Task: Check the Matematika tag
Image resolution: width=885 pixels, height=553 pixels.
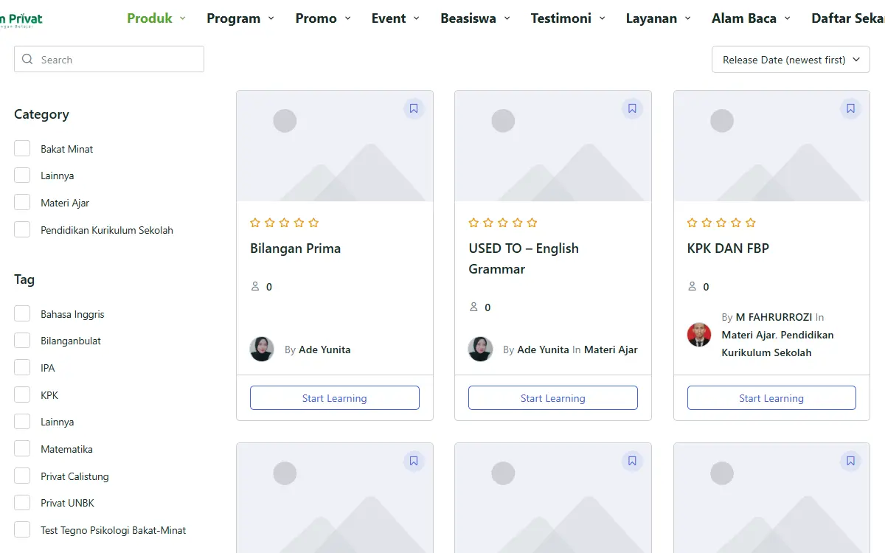Action: tap(22, 448)
